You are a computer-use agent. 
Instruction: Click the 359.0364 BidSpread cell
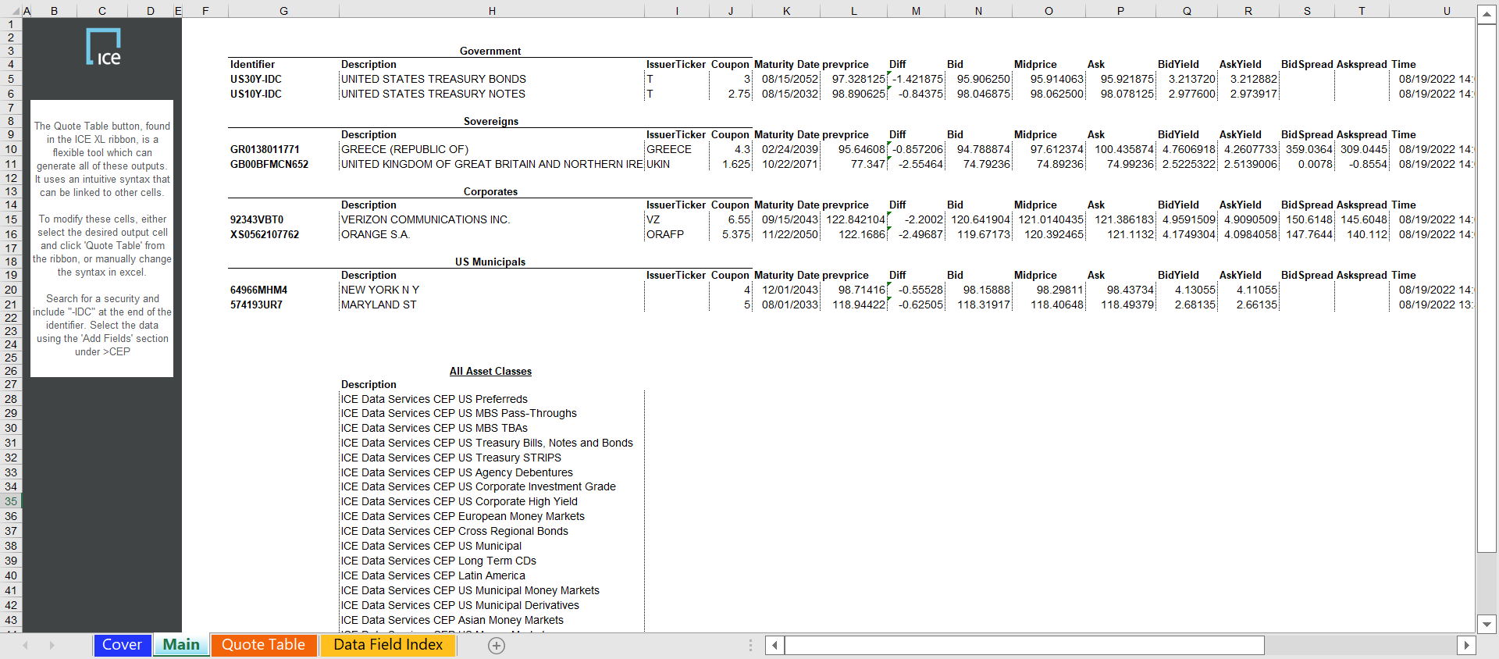pos(1307,149)
